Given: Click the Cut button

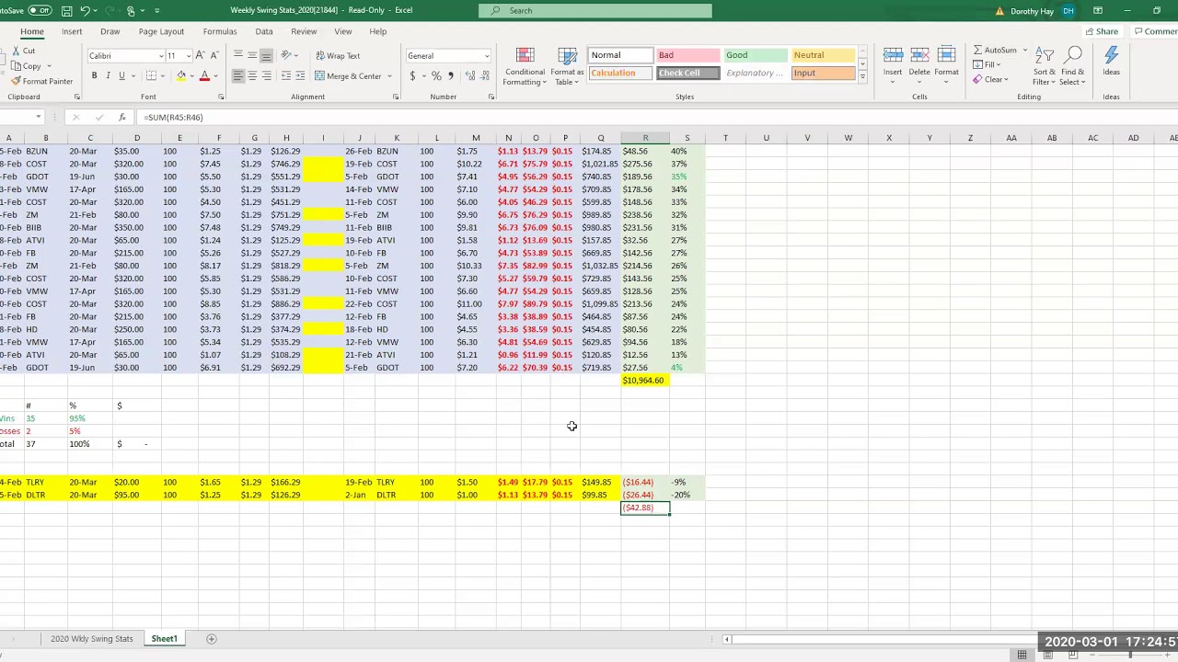Looking at the screenshot, I should pos(23,51).
